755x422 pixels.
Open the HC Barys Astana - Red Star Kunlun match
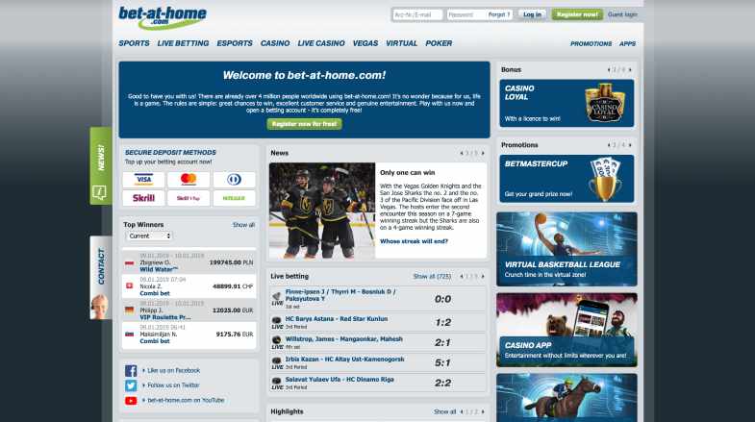click(336, 319)
